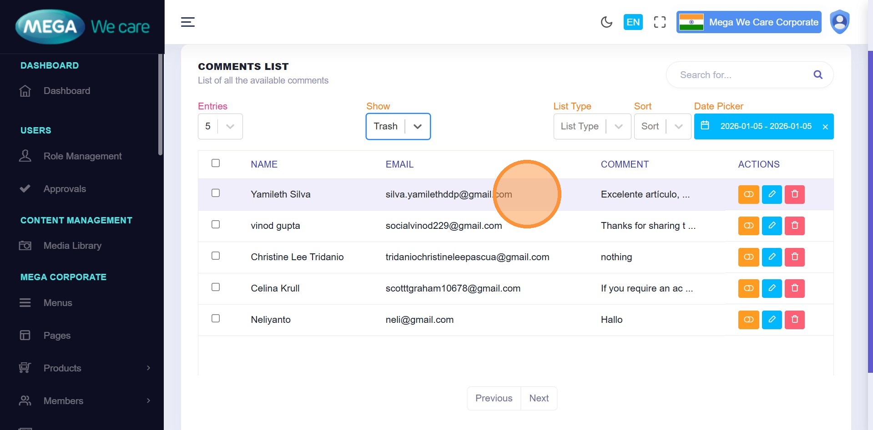Select all comments with header checkbox

tap(216, 163)
